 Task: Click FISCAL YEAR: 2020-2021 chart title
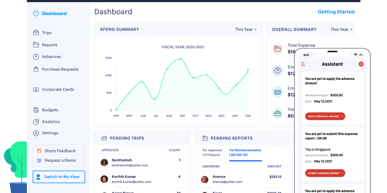(x=183, y=47)
